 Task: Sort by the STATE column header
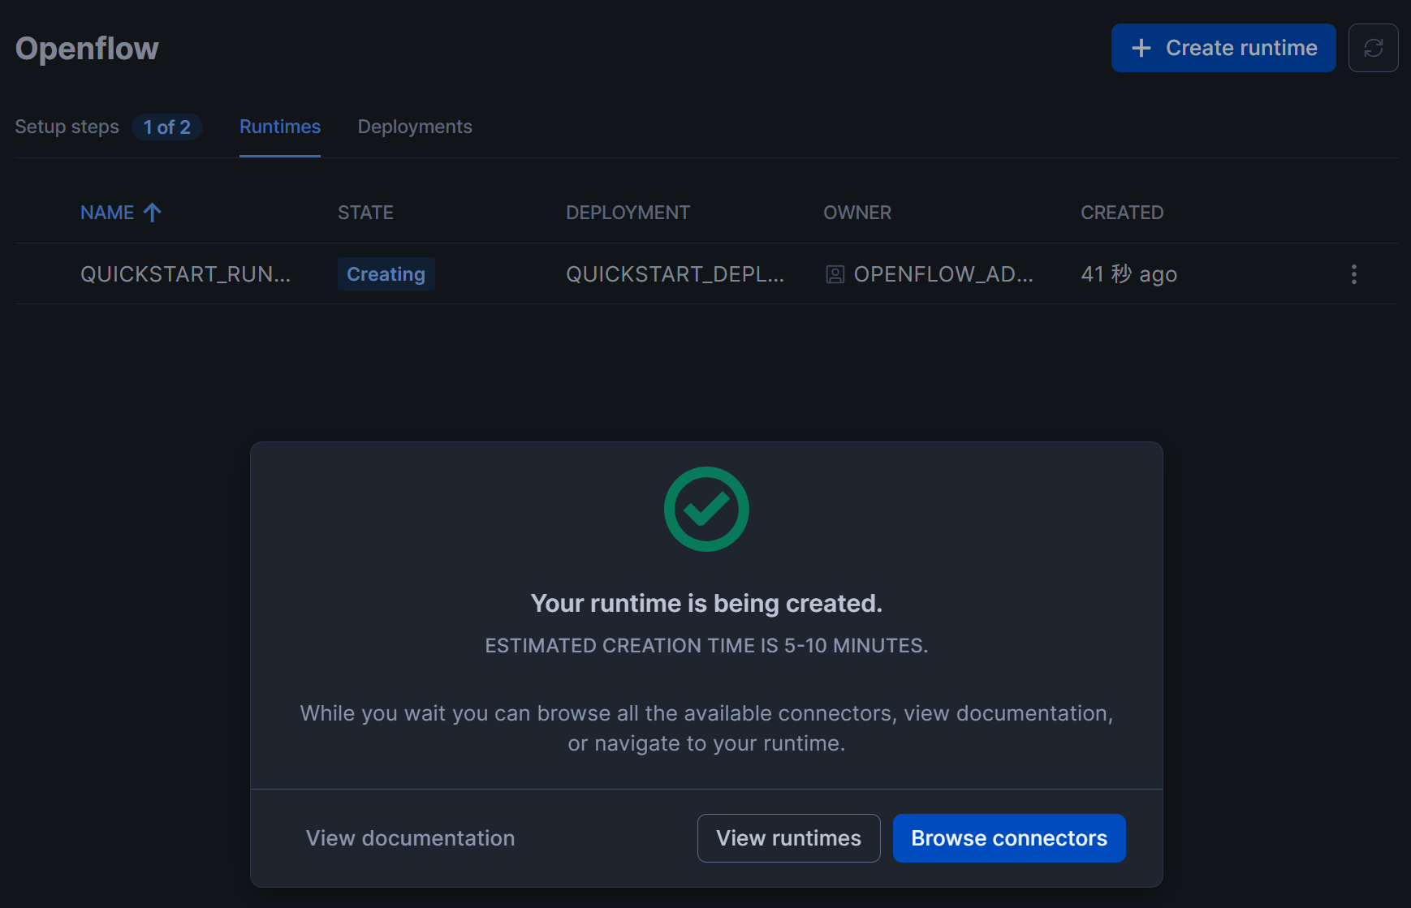(x=365, y=213)
